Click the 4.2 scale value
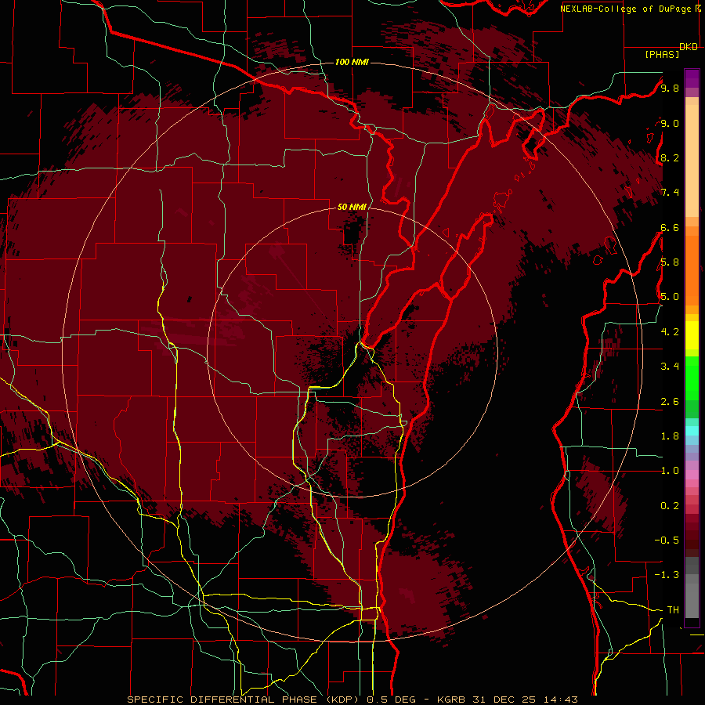 pos(670,332)
